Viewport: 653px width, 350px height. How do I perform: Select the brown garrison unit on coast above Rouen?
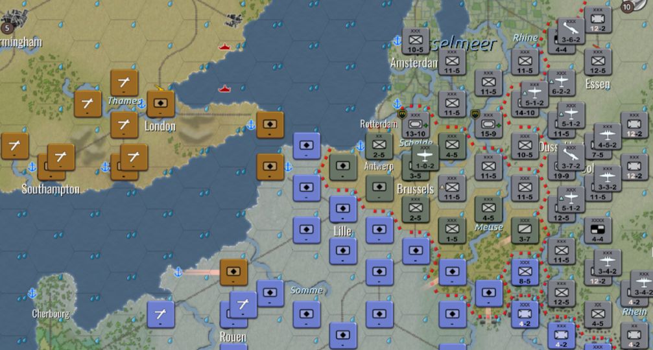click(233, 272)
